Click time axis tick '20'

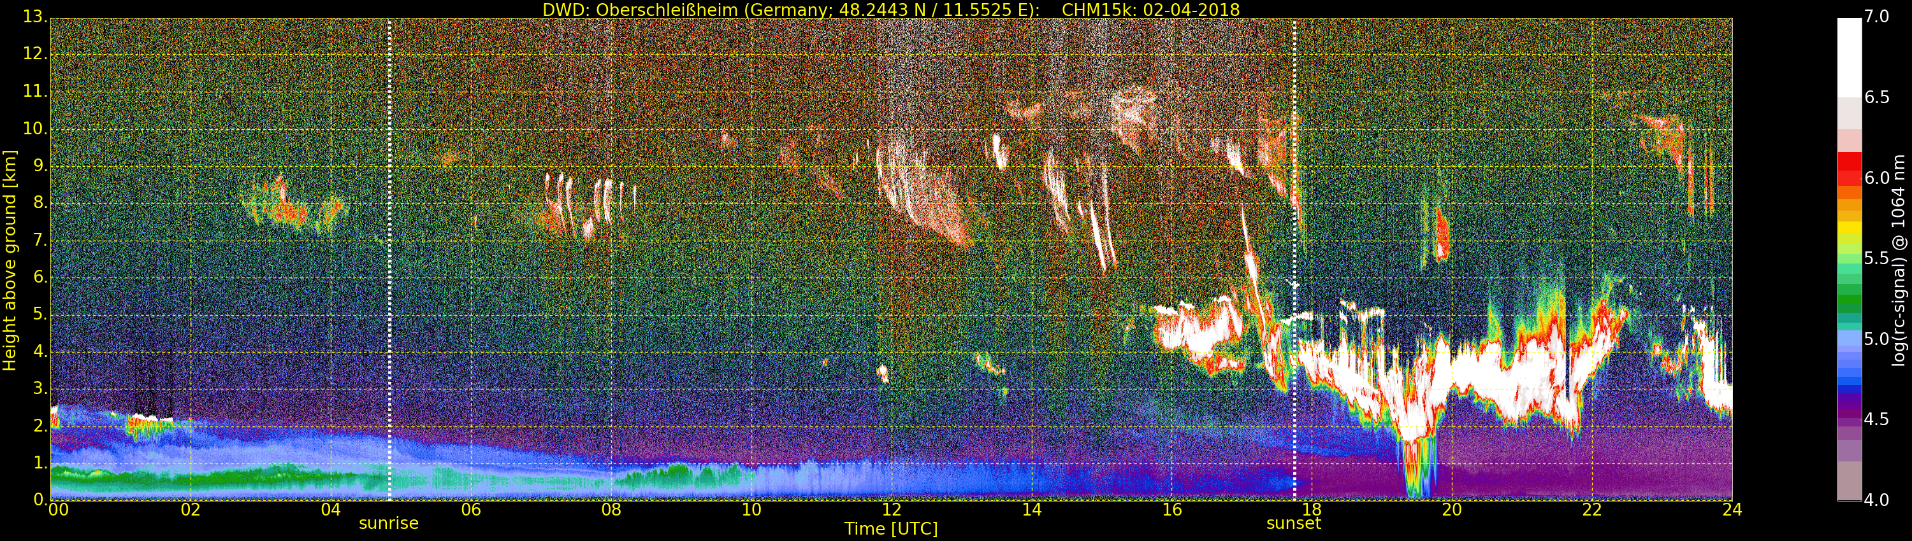point(1452,509)
